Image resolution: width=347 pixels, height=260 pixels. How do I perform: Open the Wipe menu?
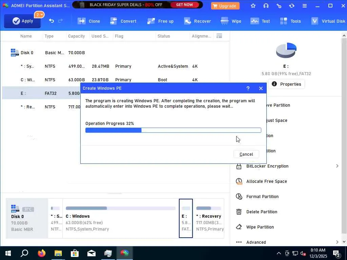point(231,21)
